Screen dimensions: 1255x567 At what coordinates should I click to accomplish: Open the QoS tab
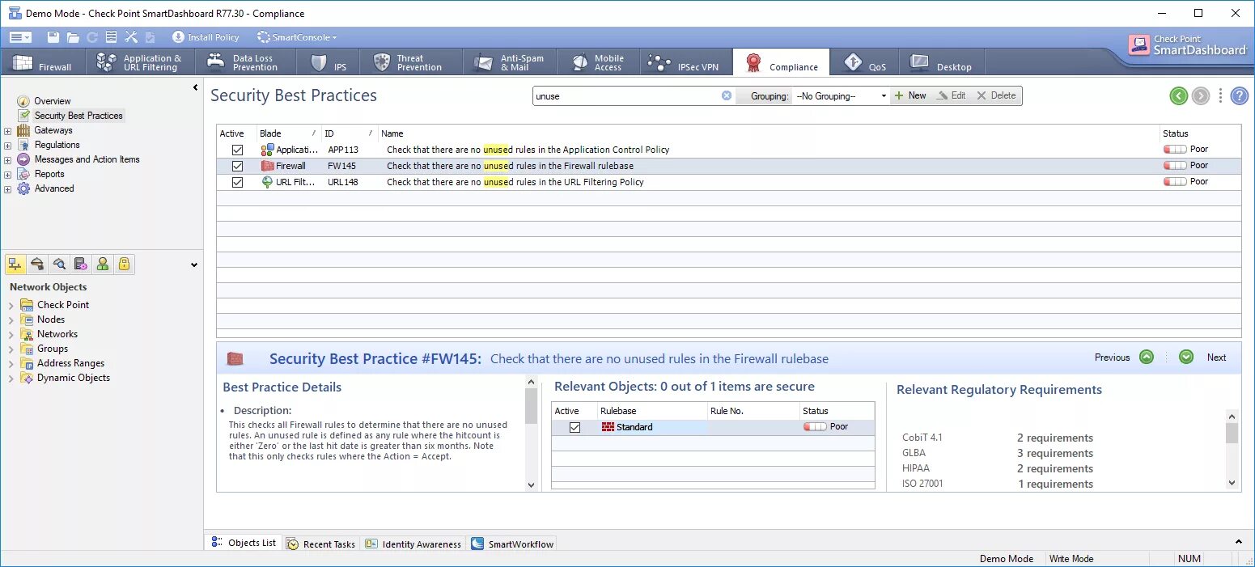(x=865, y=62)
